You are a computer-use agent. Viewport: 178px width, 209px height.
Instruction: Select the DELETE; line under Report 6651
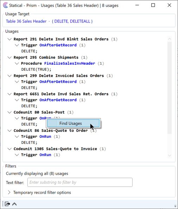(x=29, y=106)
